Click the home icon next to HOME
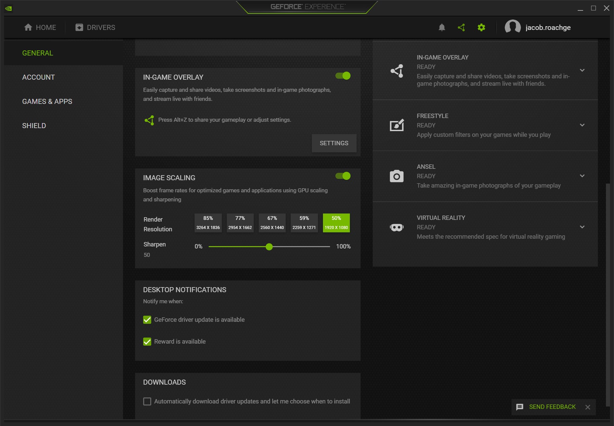This screenshot has height=426, width=614. click(x=28, y=27)
